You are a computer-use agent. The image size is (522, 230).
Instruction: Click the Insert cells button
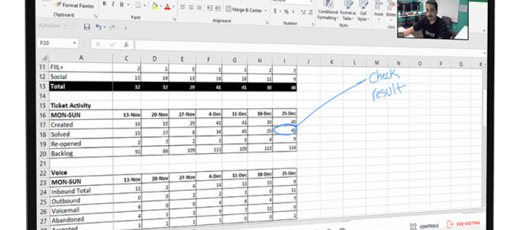379,10
